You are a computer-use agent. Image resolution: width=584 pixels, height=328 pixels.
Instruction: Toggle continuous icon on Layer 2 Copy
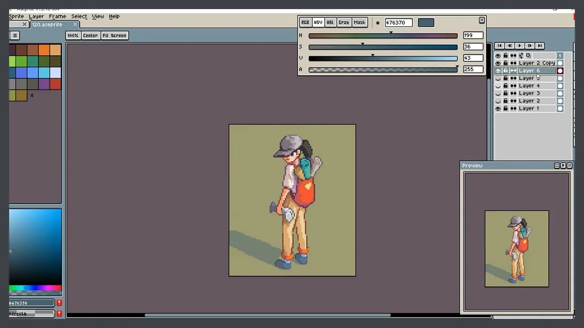[x=513, y=63]
